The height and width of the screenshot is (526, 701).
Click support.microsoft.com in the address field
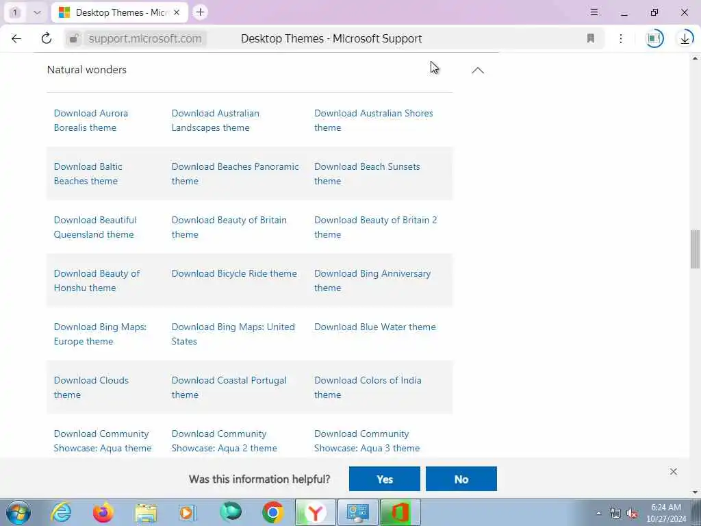point(145,38)
